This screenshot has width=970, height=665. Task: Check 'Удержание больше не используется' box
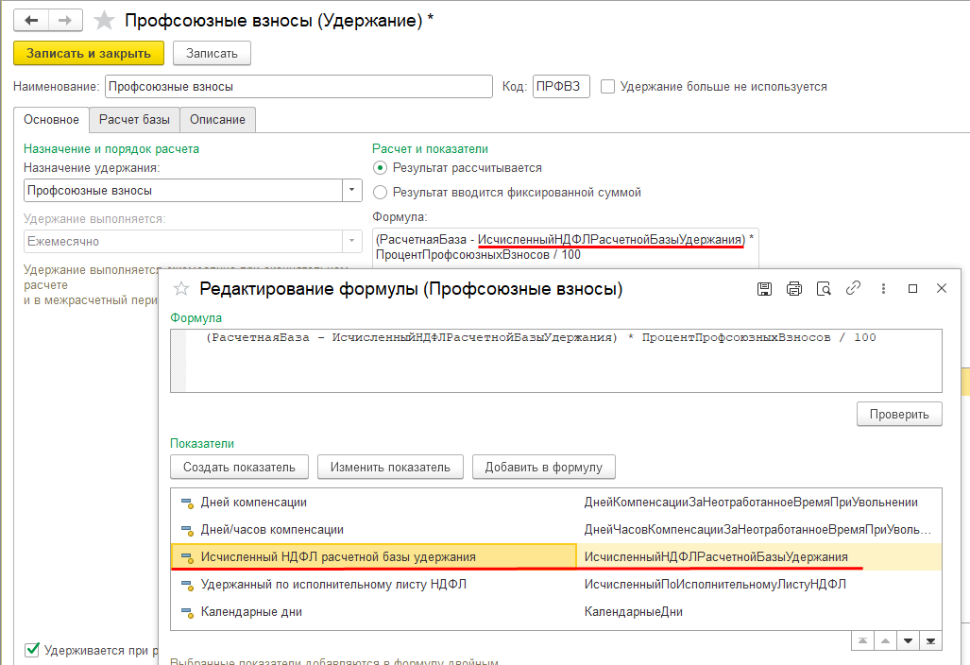(x=608, y=87)
